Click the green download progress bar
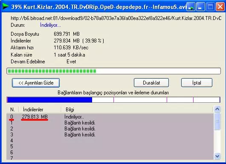Image resolution: width=226 pixels, height=164 pixels. tap(113, 71)
